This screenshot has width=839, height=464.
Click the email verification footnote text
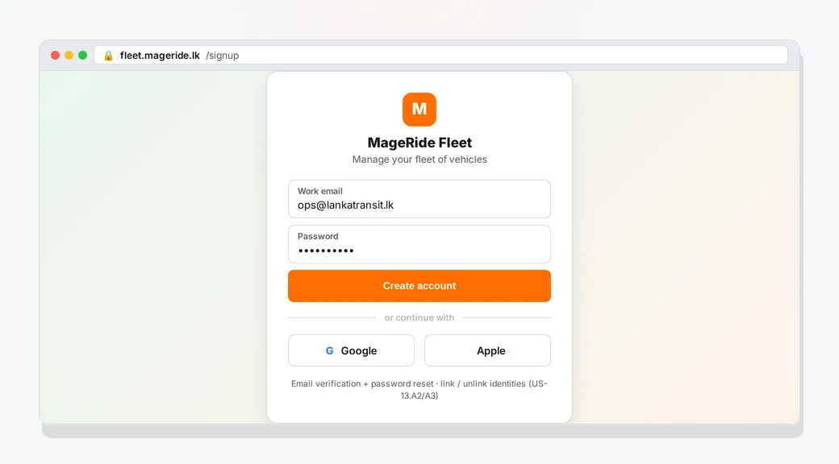click(x=419, y=390)
